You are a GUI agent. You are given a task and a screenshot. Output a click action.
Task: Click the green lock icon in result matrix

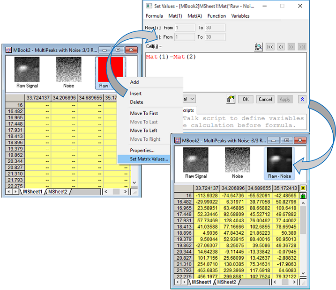(303, 195)
